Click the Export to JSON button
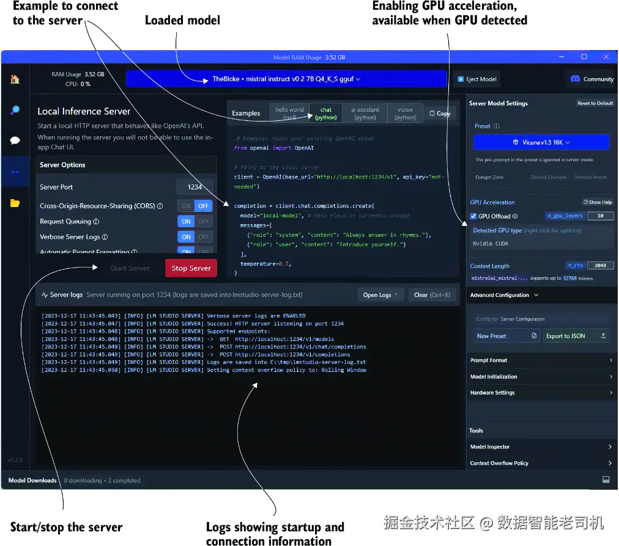This screenshot has width=619, height=546. point(576,336)
